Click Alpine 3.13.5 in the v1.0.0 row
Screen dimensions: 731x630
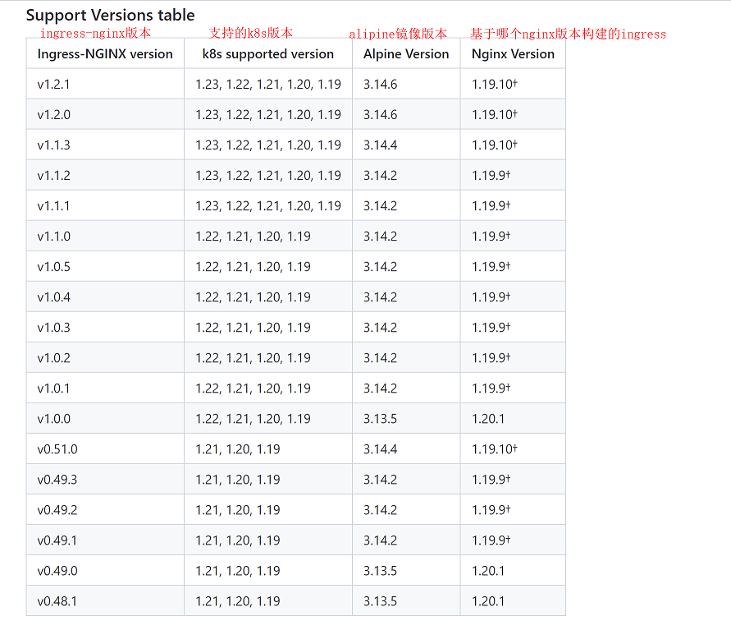pyautogui.click(x=380, y=419)
